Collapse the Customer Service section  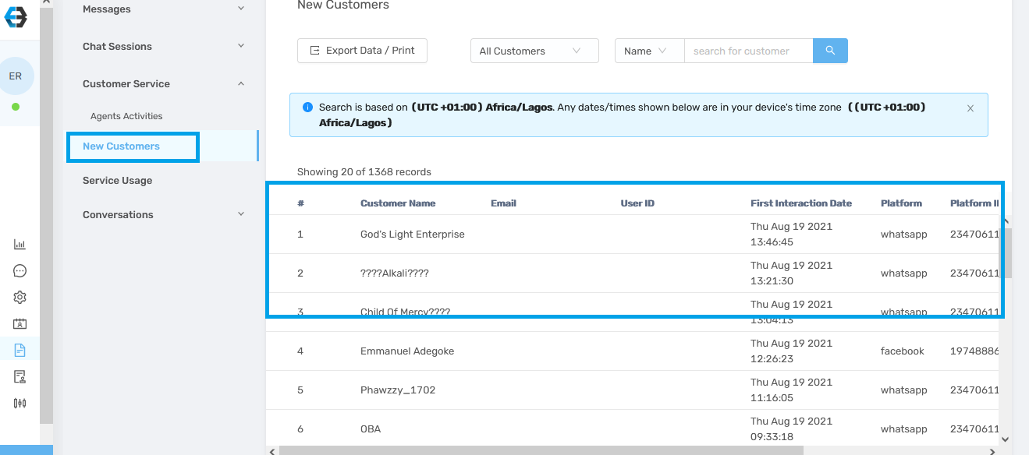pos(163,84)
